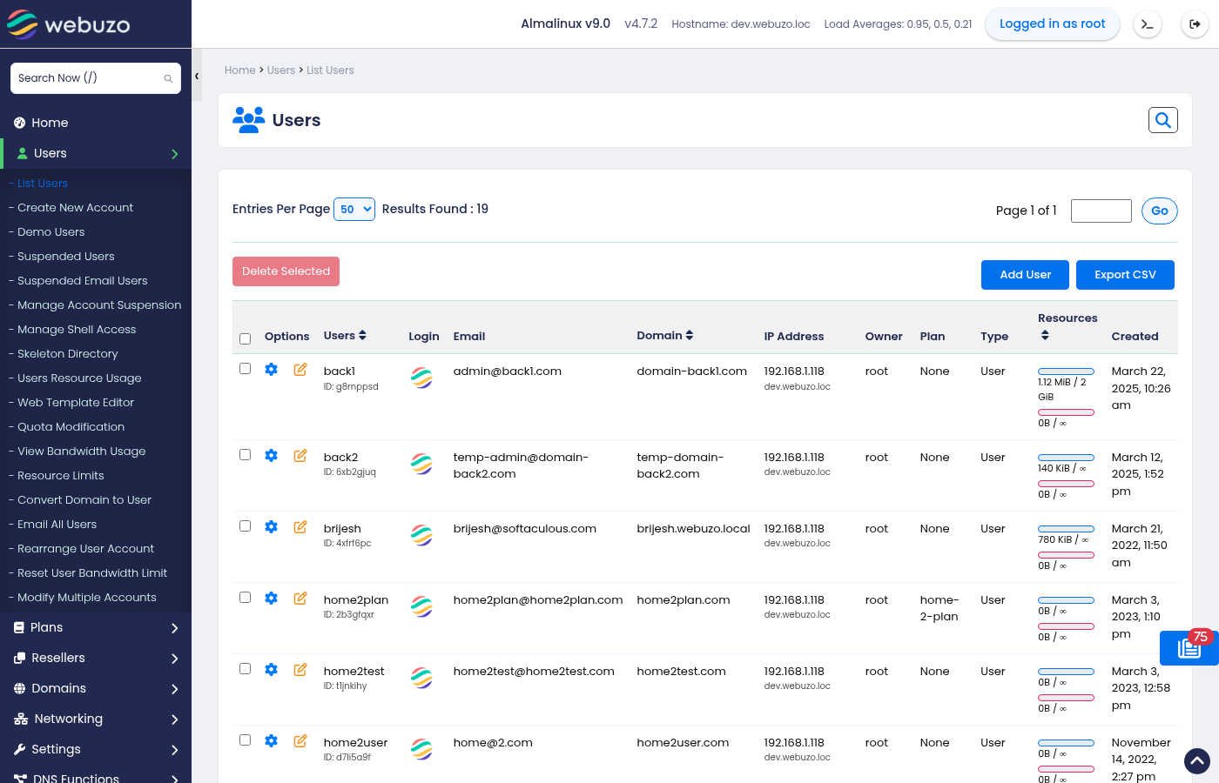Open settings gear for user home2user
The width and height of the screenshot is (1219, 783).
click(271, 740)
